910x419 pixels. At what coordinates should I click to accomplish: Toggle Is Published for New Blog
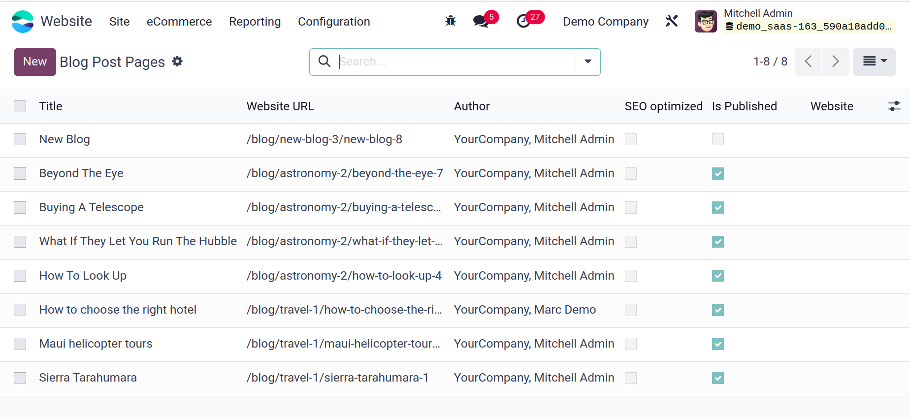coord(718,139)
